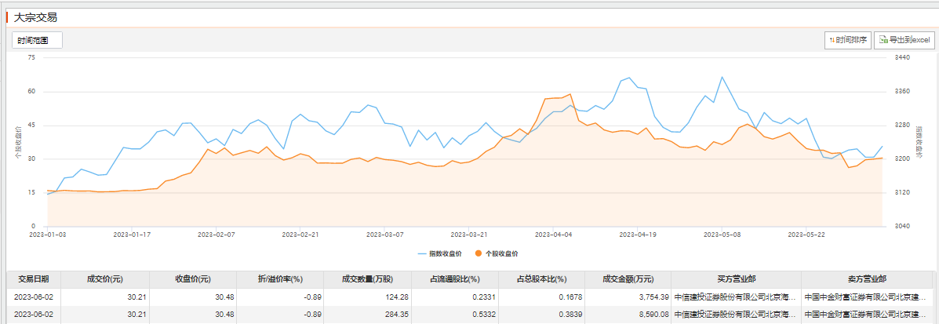Sort by 成交金额(万元) column header
Screen dimensions: 939x324
tap(628, 278)
